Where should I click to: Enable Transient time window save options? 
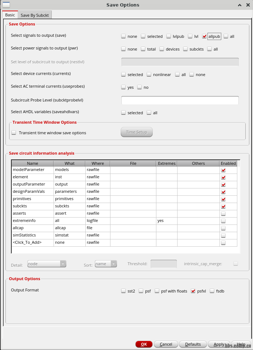click(13, 132)
